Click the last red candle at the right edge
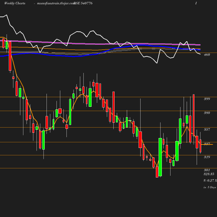This screenshot has width=217, height=217. tap(201, 146)
